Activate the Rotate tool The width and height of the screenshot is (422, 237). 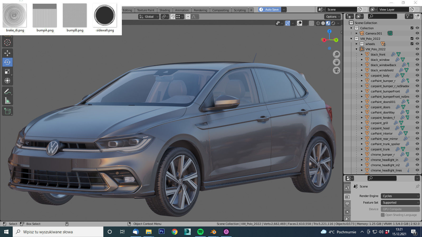coord(7,62)
